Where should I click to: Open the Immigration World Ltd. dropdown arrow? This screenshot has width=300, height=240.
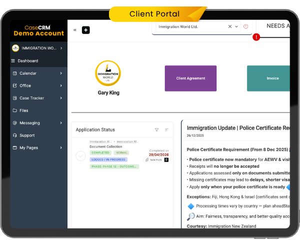236,26
